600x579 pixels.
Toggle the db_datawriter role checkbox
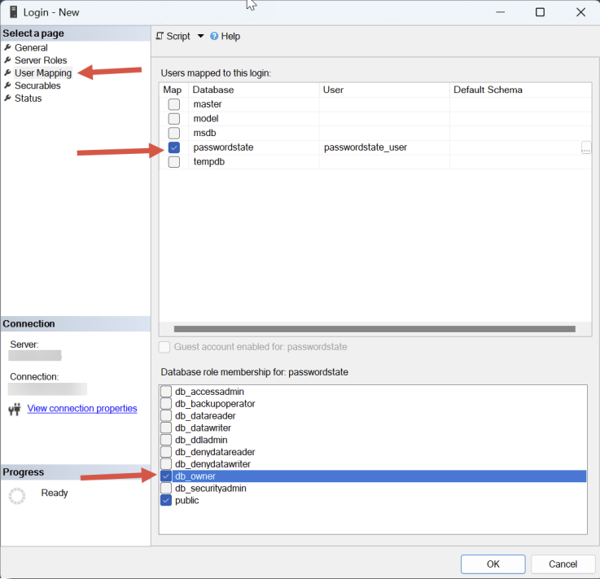tap(166, 428)
